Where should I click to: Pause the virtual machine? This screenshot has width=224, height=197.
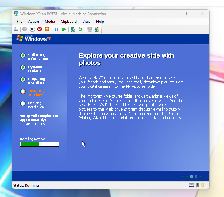[56, 29]
